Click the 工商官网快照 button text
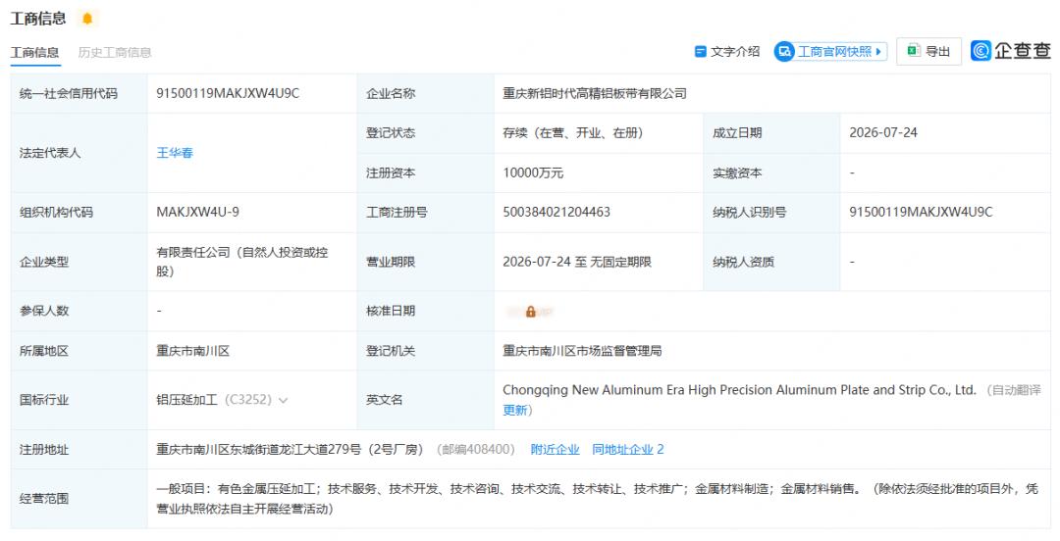 pos(835,52)
